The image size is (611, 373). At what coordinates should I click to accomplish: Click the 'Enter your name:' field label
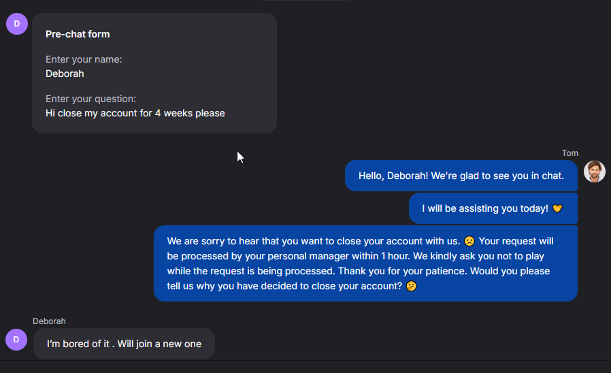point(84,59)
